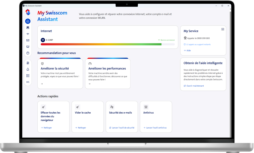
Task: Open the help question mark in sidebar
Action: pos(28,53)
